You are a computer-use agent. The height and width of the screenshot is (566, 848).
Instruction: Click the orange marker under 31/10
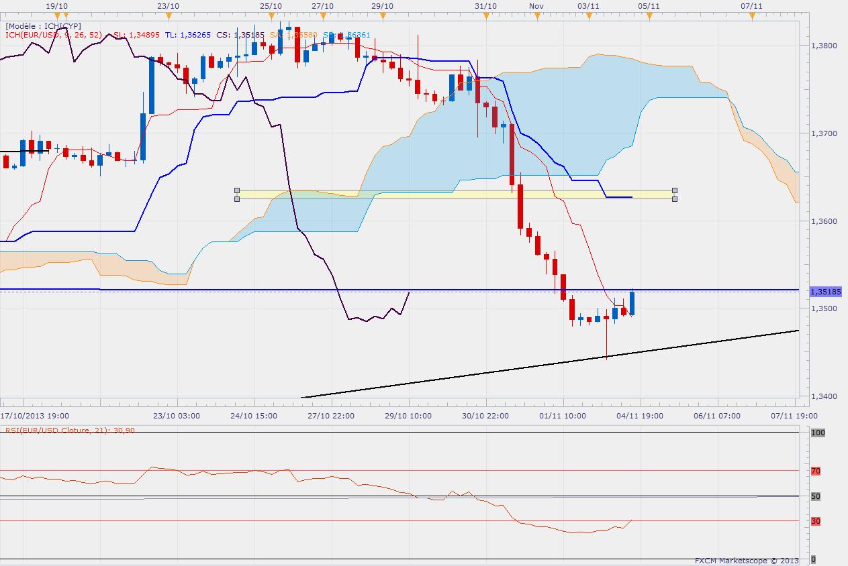pyautogui.click(x=485, y=15)
